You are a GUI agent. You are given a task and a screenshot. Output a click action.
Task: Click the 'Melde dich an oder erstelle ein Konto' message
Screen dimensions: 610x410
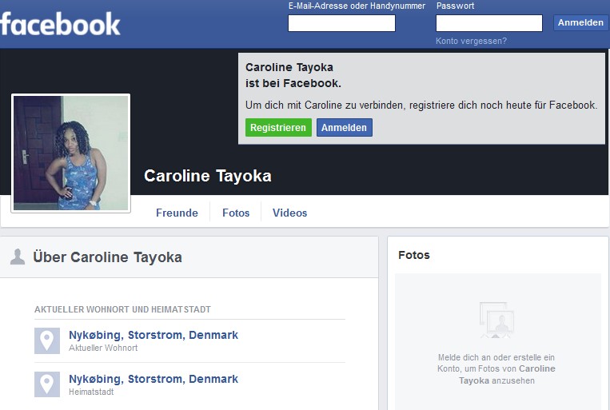(496, 368)
